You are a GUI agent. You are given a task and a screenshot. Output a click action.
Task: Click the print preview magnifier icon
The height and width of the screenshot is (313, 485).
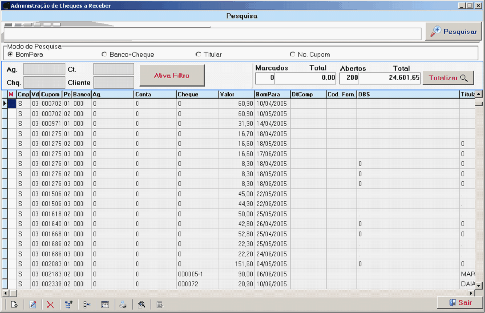click(x=141, y=304)
